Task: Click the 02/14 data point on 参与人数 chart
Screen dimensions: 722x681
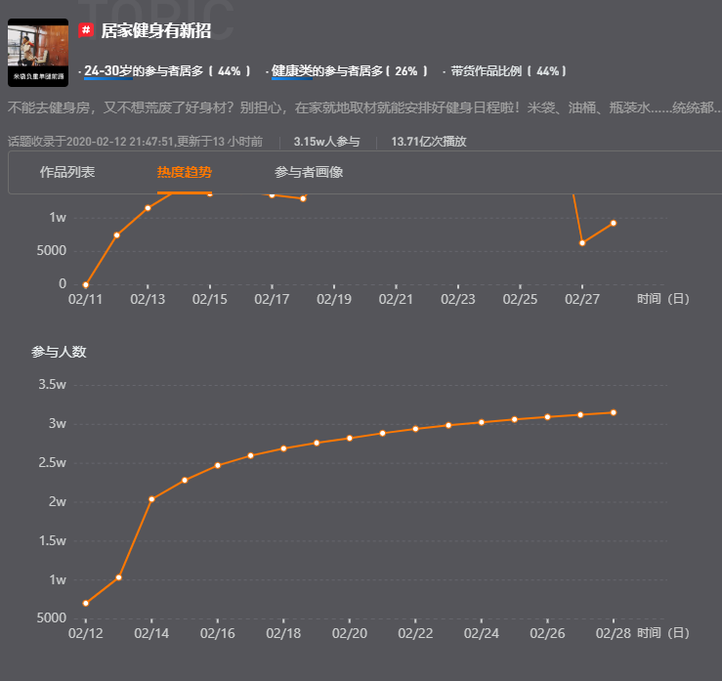Action: [x=151, y=499]
